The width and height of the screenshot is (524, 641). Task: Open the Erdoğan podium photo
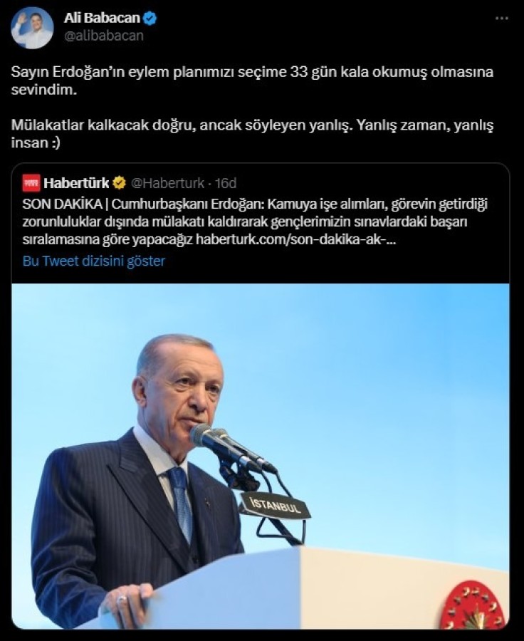tap(261, 457)
